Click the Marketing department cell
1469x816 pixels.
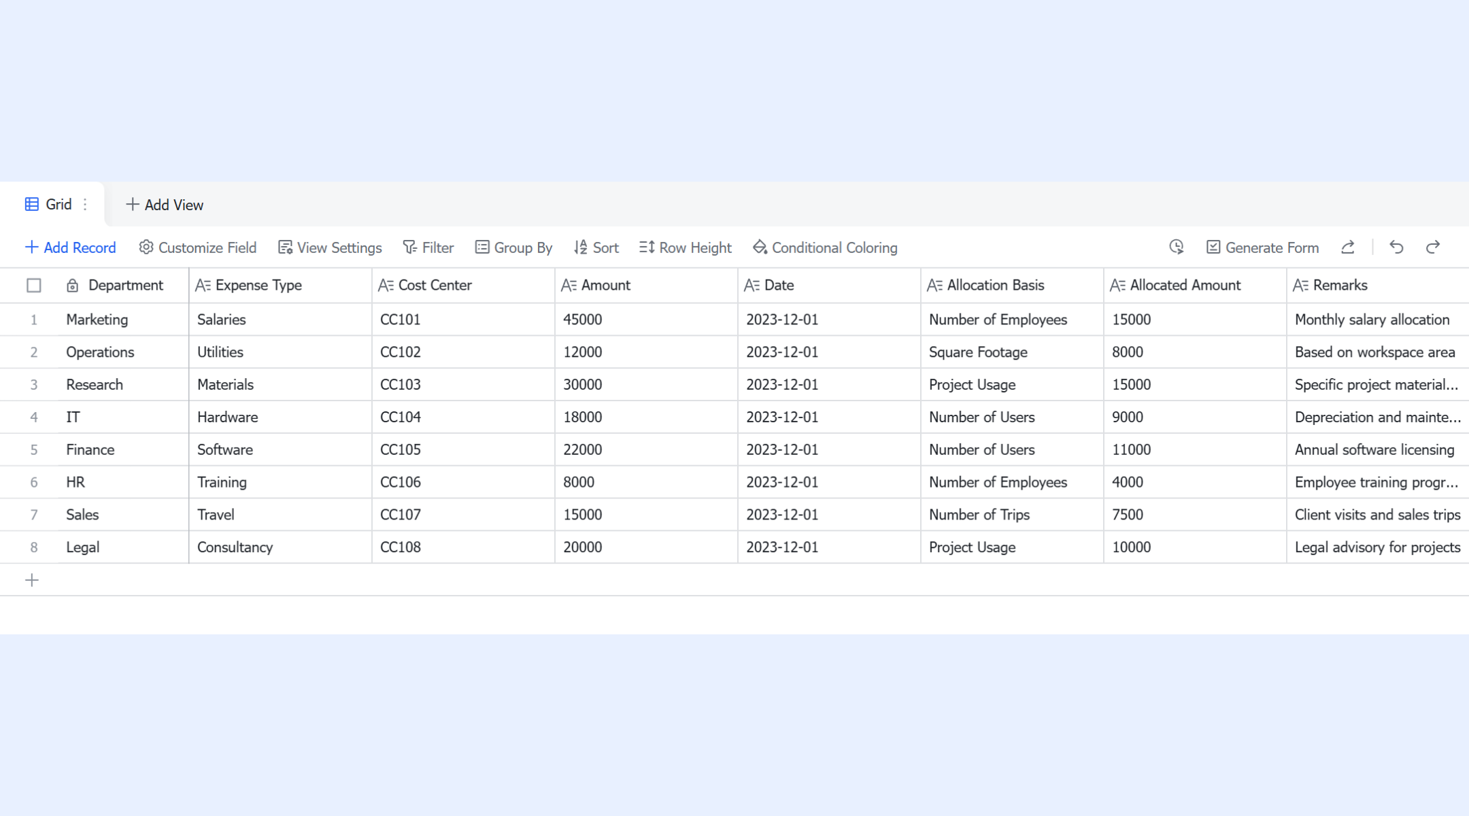(x=123, y=320)
